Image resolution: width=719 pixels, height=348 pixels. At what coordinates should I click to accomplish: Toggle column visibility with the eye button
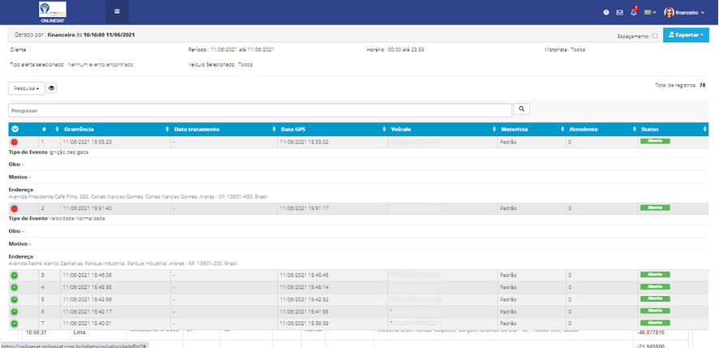coord(52,88)
